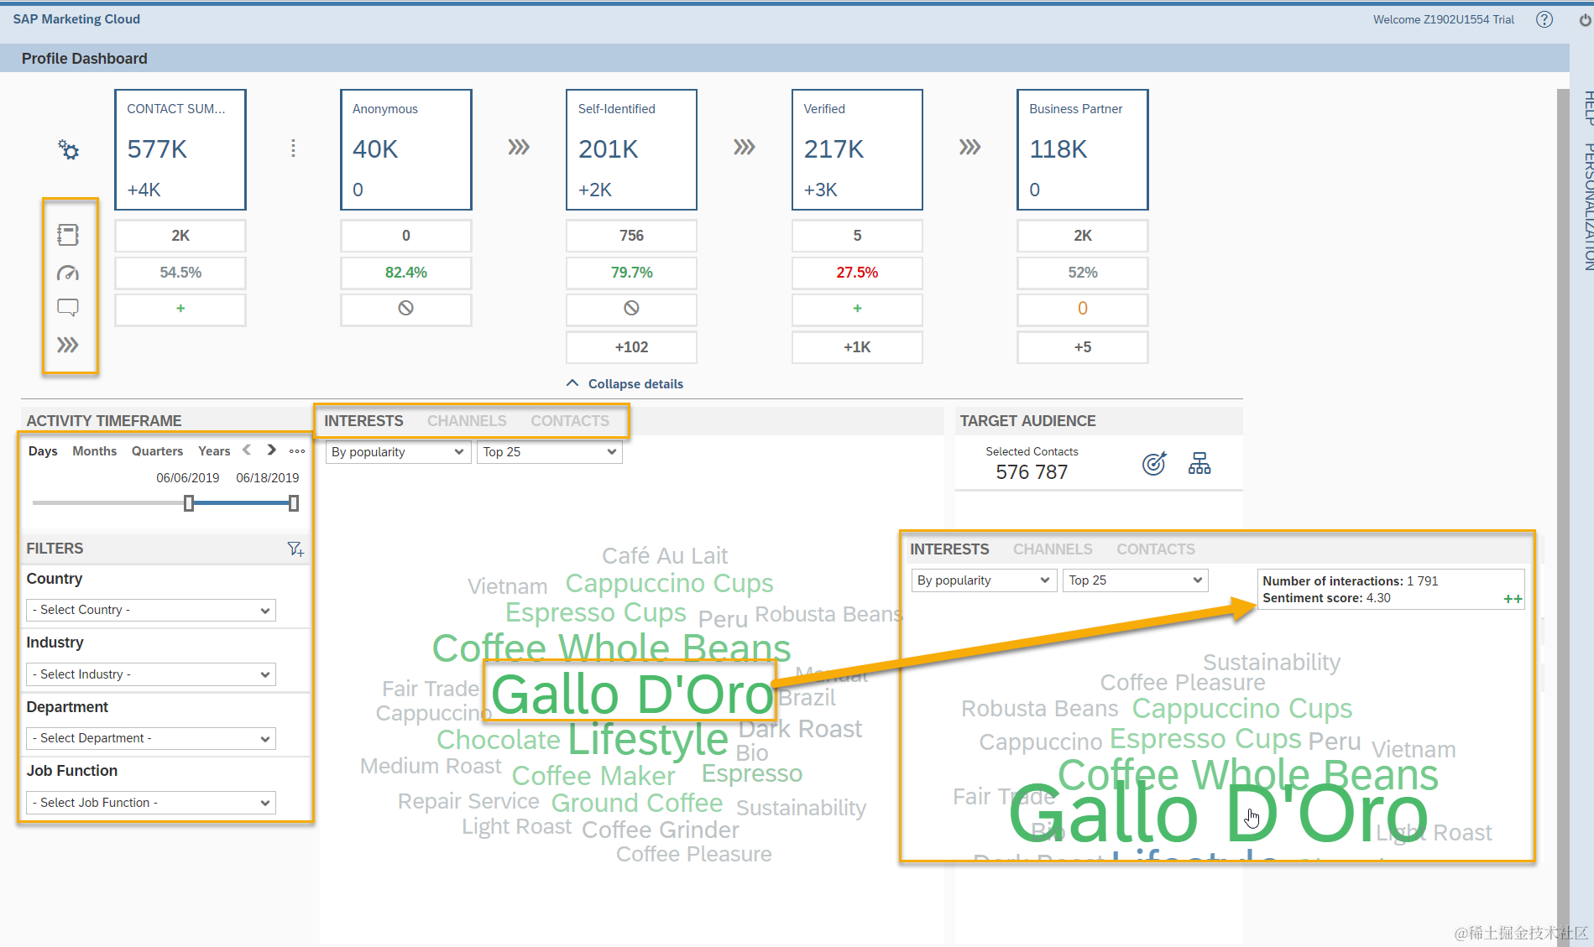Click the arrows between Self-Identified and Verified

coord(744,148)
